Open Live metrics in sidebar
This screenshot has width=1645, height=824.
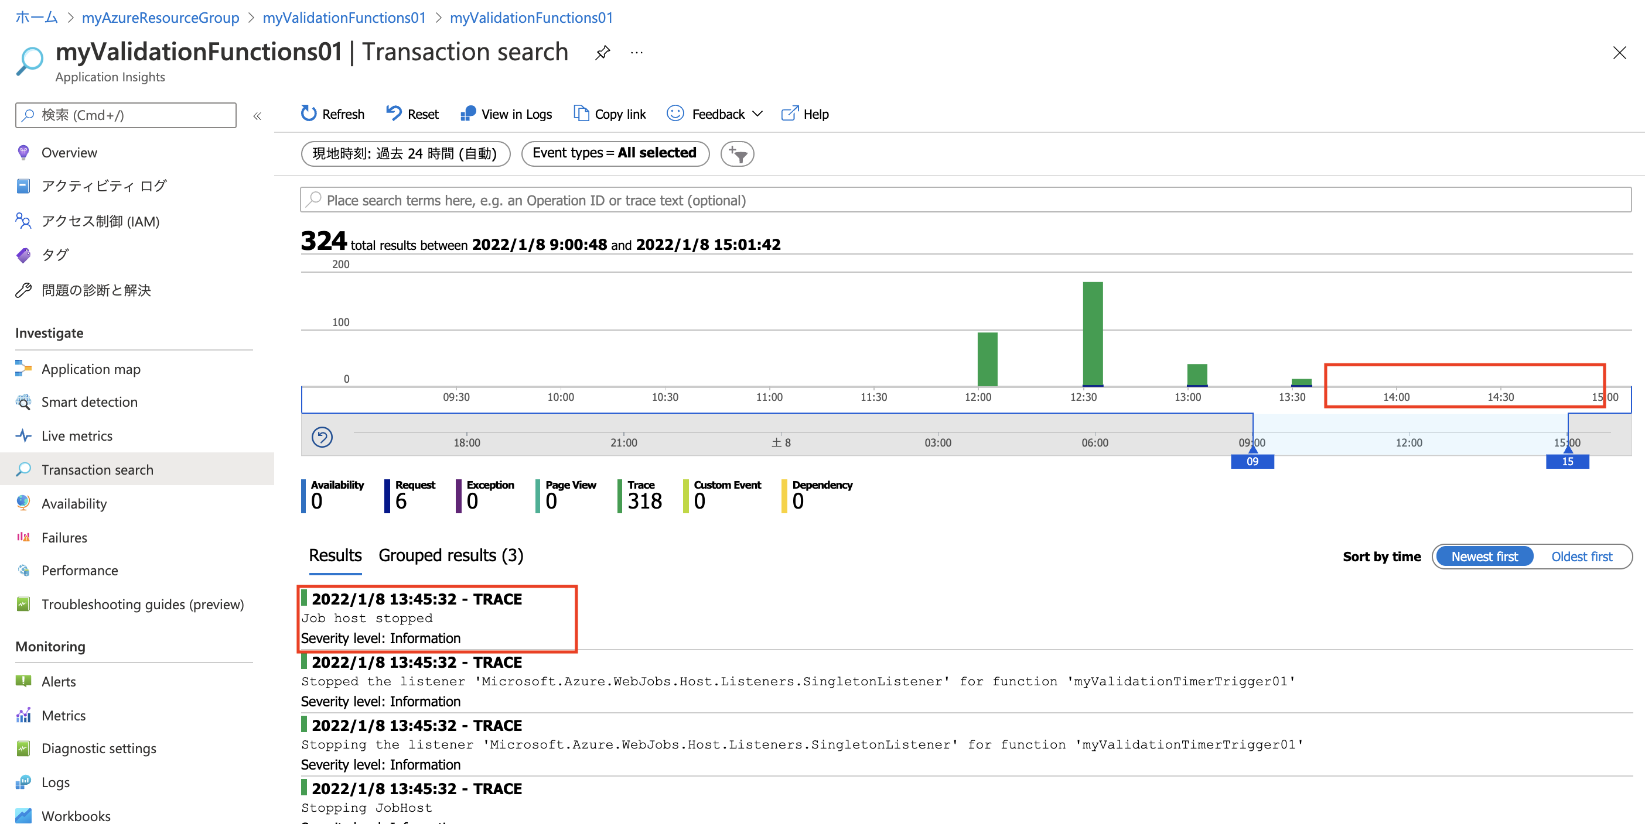[77, 435]
